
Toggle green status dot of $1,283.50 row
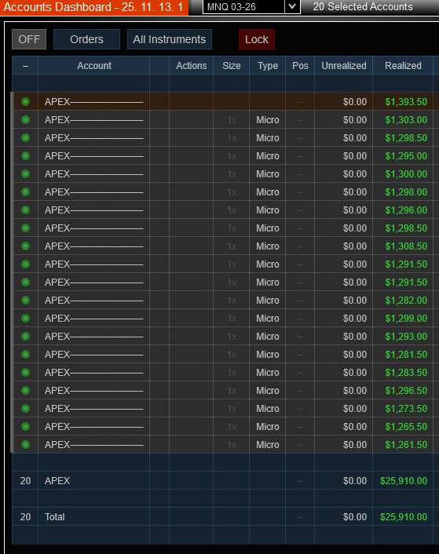tap(25, 373)
